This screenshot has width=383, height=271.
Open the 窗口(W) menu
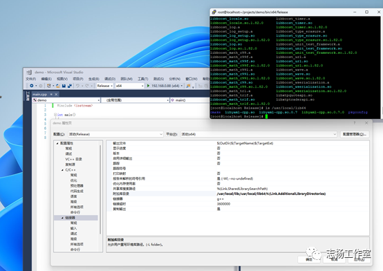(x=192, y=79)
